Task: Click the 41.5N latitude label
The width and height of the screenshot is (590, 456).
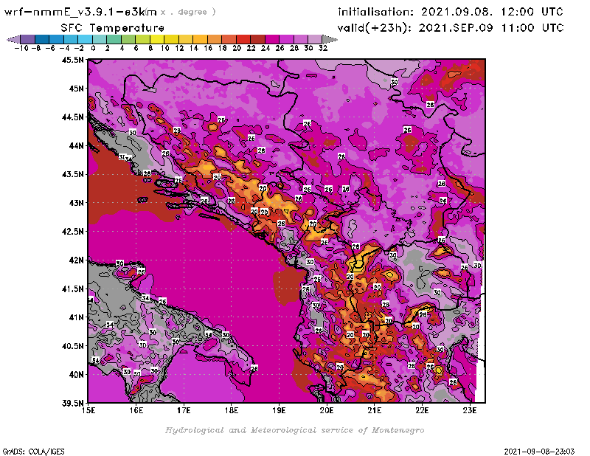Action: [x=72, y=289]
